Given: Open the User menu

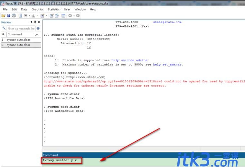Looking at the screenshot, I should [67, 9].
